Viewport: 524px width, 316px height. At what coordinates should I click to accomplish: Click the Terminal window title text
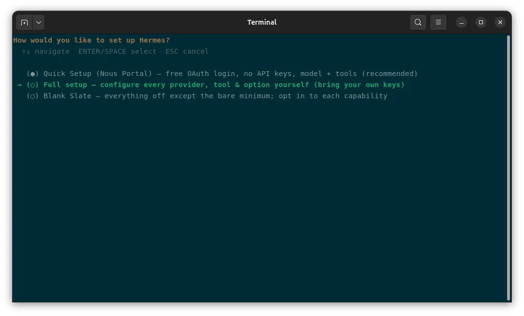pyautogui.click(x=262, y=22)
